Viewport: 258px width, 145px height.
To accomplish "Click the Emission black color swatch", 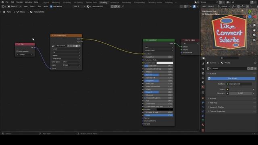I will [x=165, y=109].
